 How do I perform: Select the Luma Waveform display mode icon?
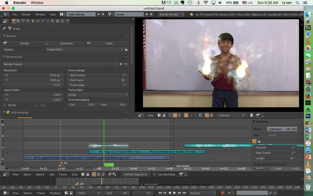click(191, 115)
